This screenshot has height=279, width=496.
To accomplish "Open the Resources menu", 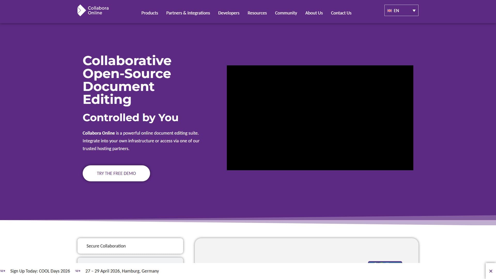I will [257, 13].
